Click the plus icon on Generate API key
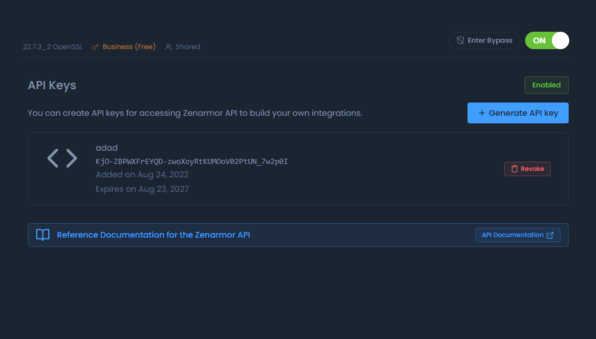 (482, 113)
